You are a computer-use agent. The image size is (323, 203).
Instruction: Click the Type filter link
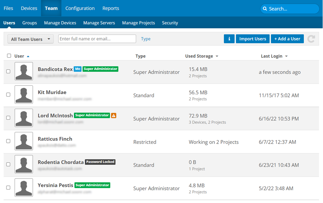146,39
